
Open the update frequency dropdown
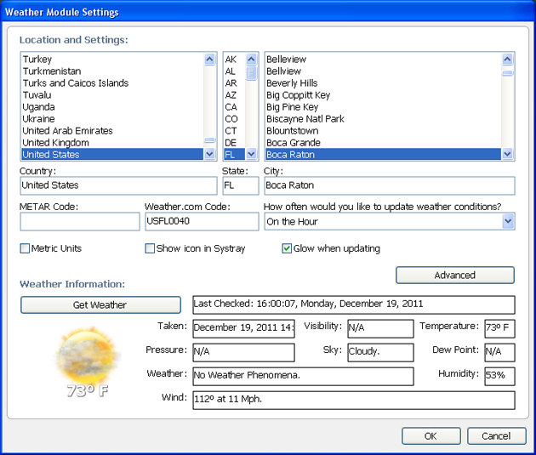coord(508,221)
